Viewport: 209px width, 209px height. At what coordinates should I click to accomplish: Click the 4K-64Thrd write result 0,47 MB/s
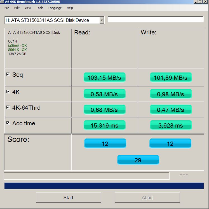tap(171, 110)
